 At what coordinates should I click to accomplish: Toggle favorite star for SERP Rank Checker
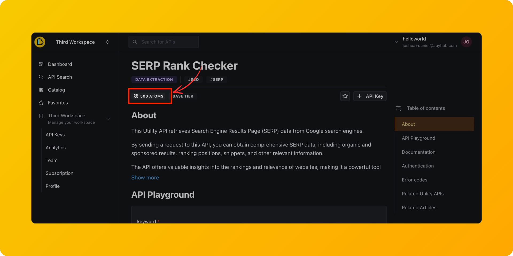pos(345,96)
